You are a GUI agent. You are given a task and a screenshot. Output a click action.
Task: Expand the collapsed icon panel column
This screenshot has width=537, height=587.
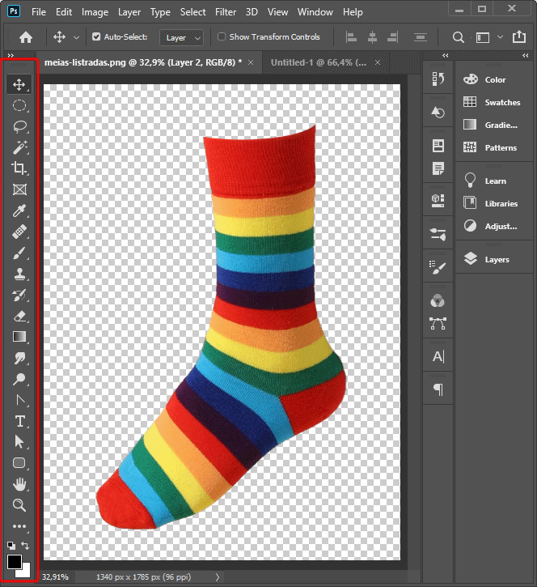click(446, 55)
